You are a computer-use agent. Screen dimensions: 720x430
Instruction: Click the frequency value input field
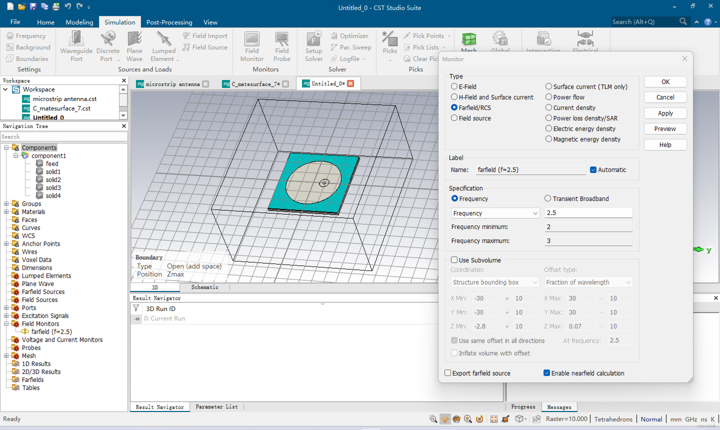(588, 213)
